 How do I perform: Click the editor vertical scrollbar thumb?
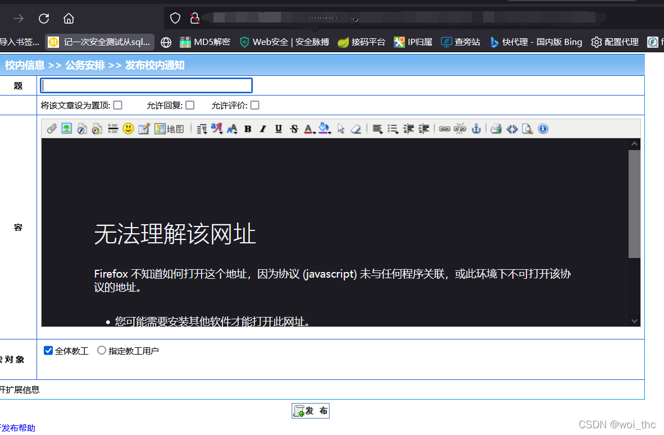coord(634,204)
